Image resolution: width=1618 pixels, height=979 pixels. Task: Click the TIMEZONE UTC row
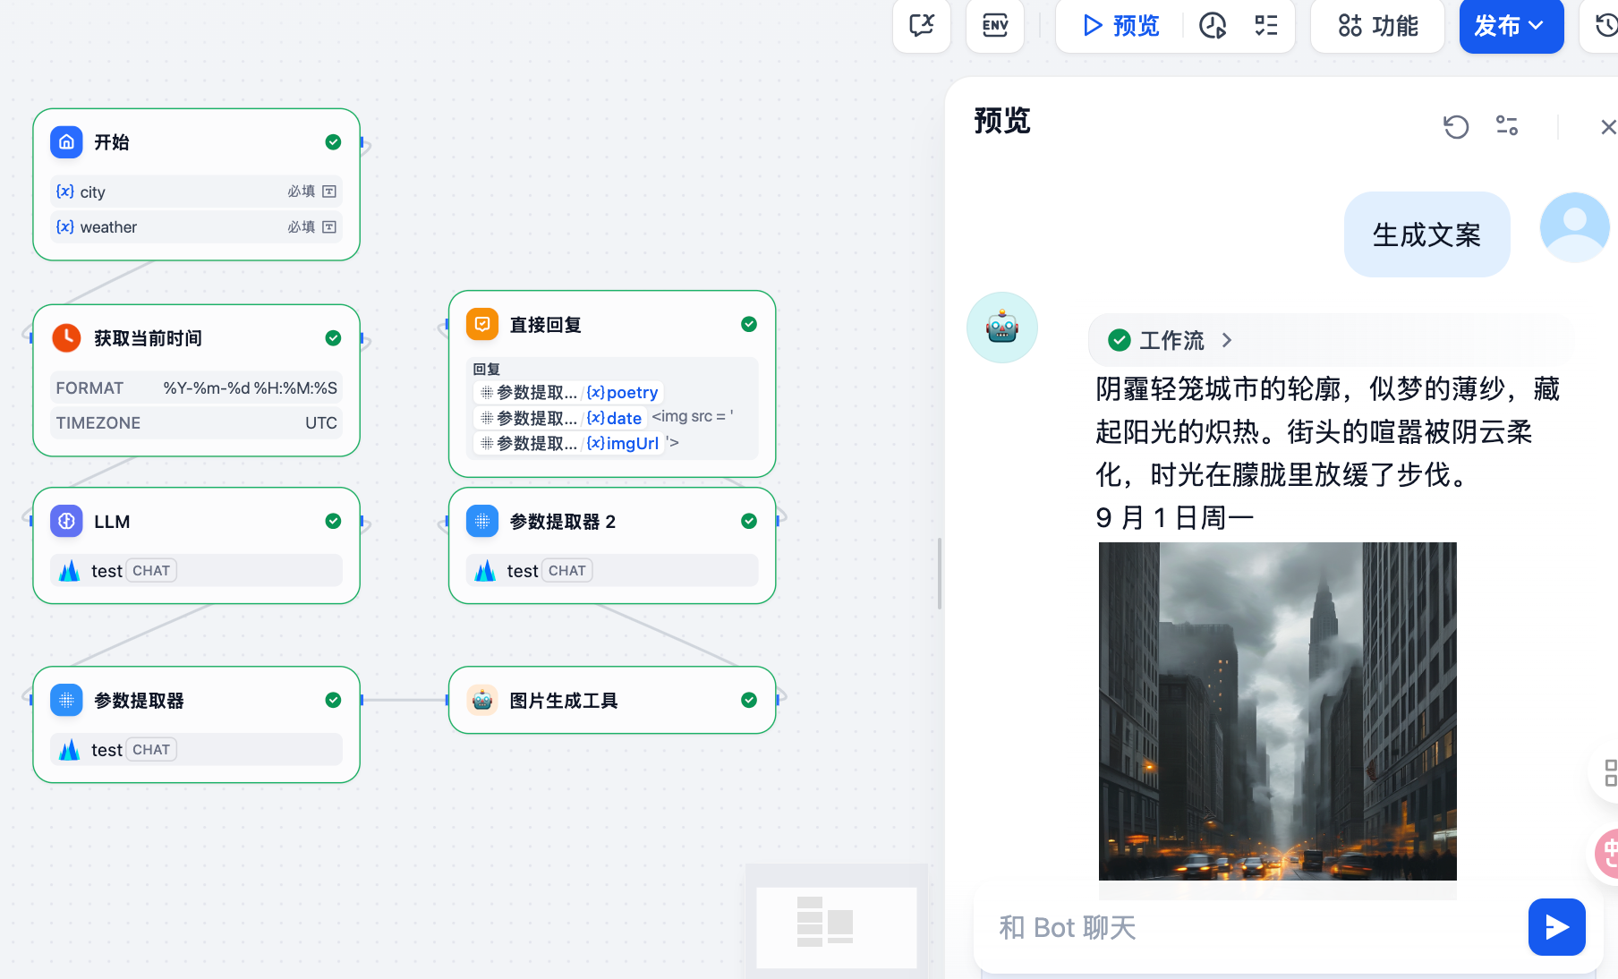click(196, 422)
